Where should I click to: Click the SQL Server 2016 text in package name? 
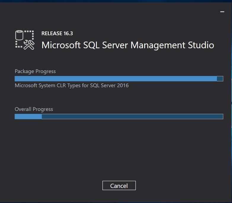click(109, 86)
